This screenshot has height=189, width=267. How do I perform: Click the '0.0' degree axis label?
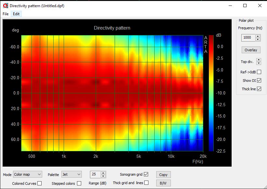pos(16,93)
